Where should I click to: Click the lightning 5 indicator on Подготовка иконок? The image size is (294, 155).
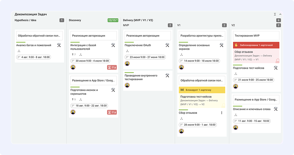coord(73,99)
